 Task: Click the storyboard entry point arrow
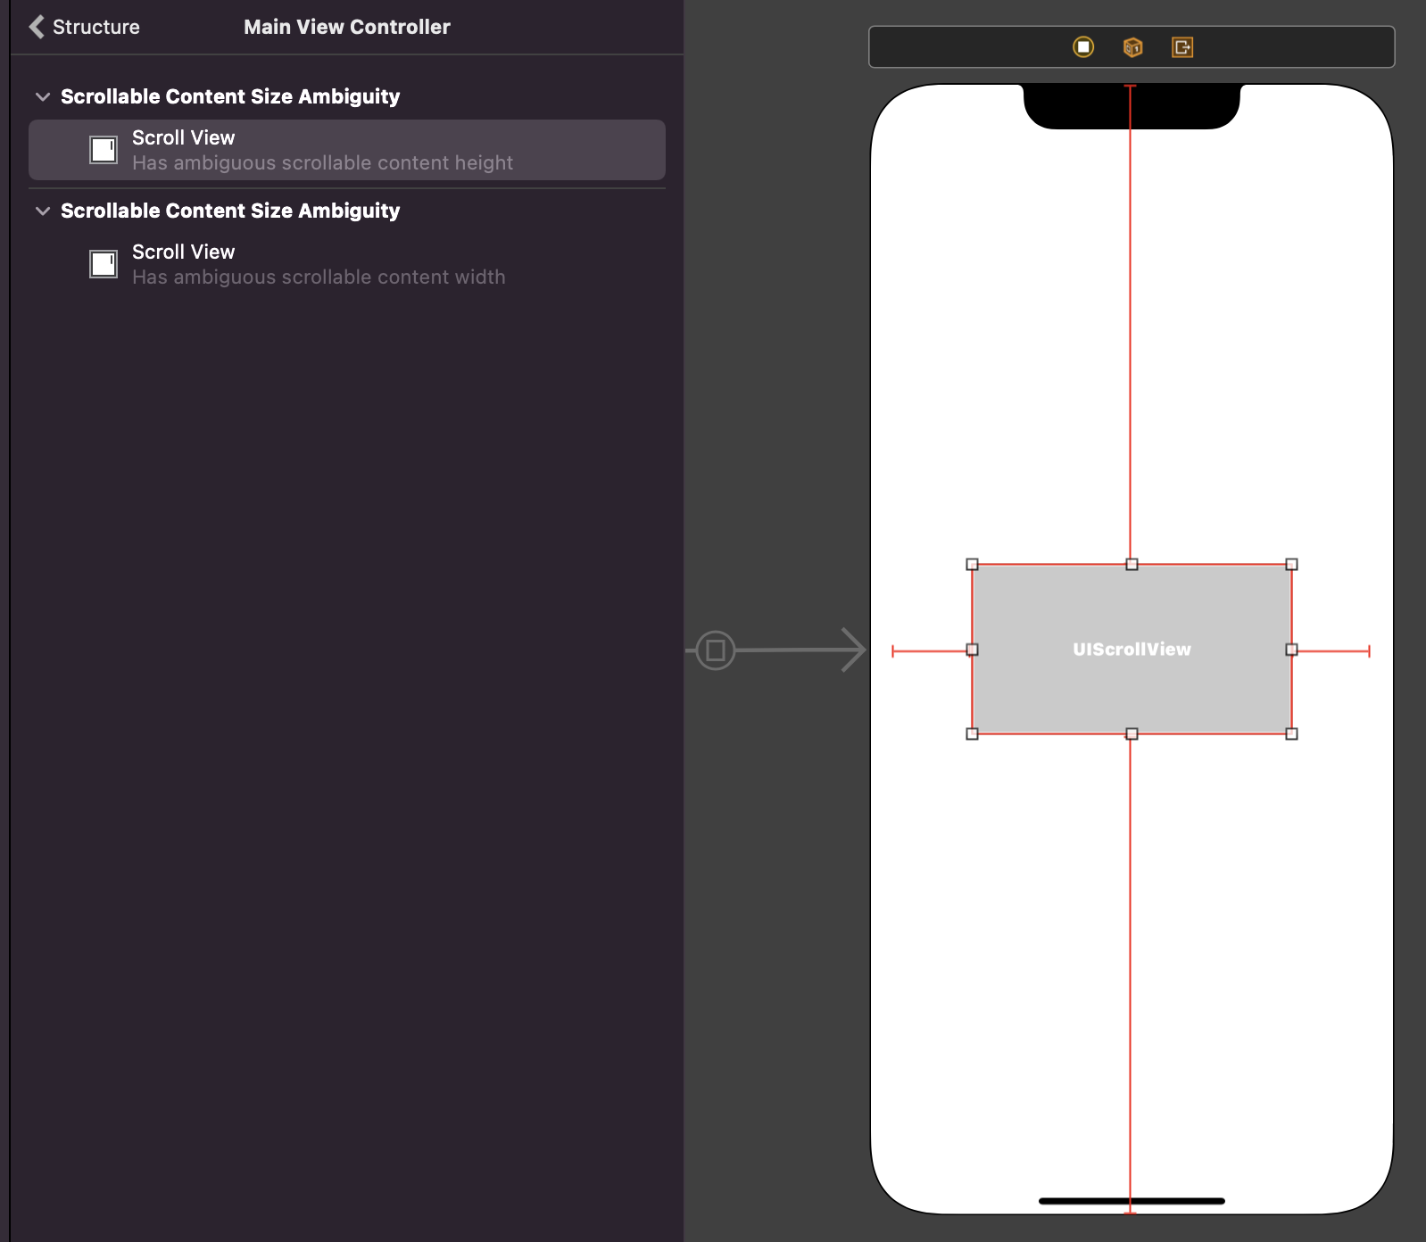tap(776, 650)
